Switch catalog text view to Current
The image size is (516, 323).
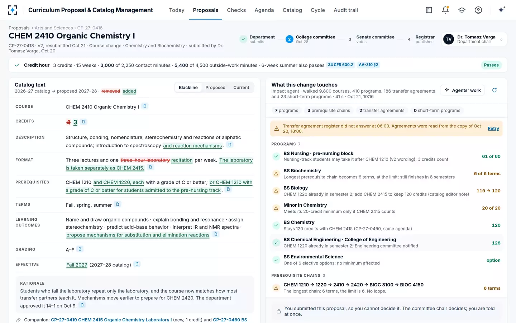click(241, 88)
